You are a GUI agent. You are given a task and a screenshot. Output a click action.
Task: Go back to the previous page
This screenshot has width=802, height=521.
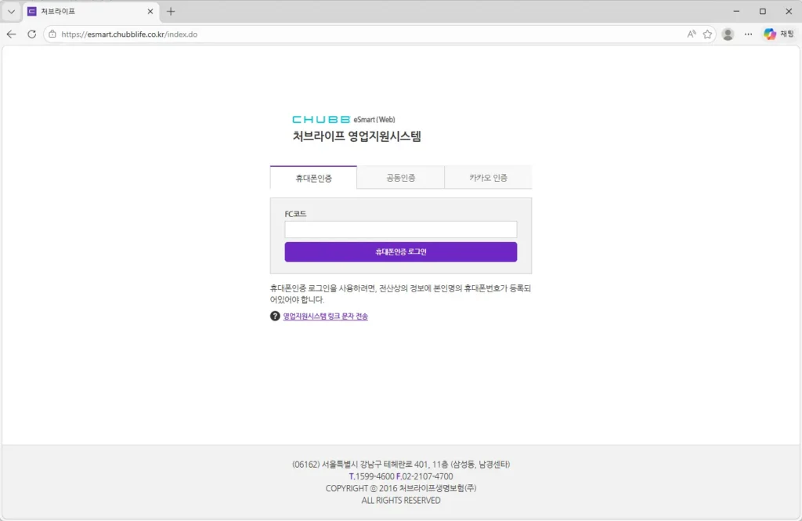[x=11, y=34]
